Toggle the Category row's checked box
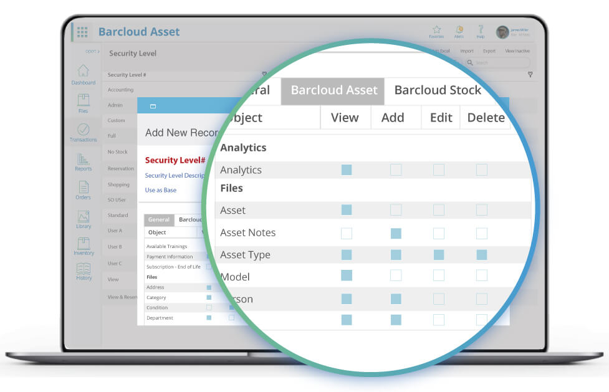Viewport: 609px width, 392px height. tap(209, 298)
